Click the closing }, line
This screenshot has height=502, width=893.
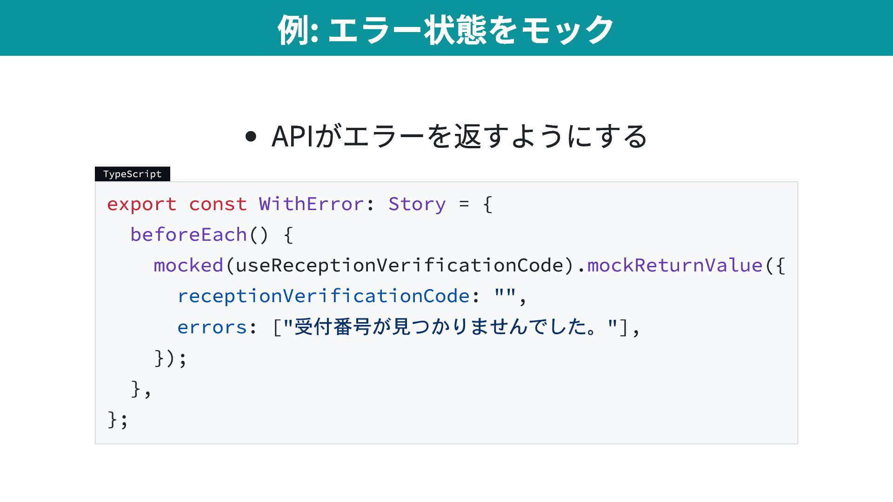[x=141, y=389]
